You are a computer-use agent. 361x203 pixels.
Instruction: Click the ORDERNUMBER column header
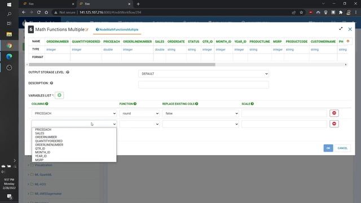click(58, 42)
